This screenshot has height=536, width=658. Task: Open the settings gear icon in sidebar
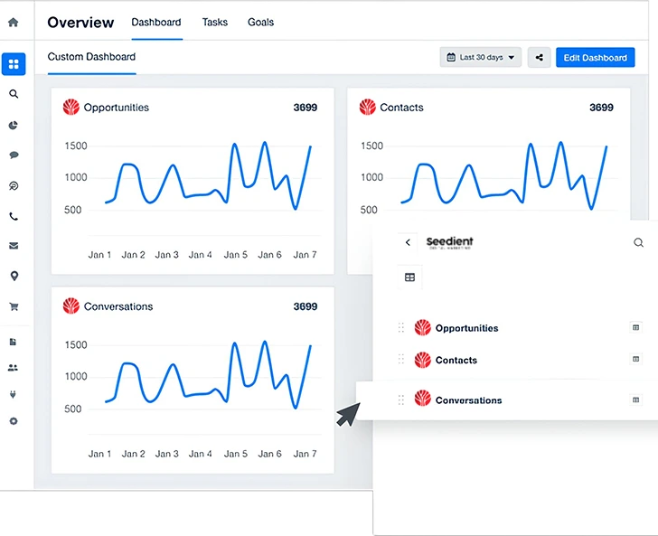pos(14,421)
